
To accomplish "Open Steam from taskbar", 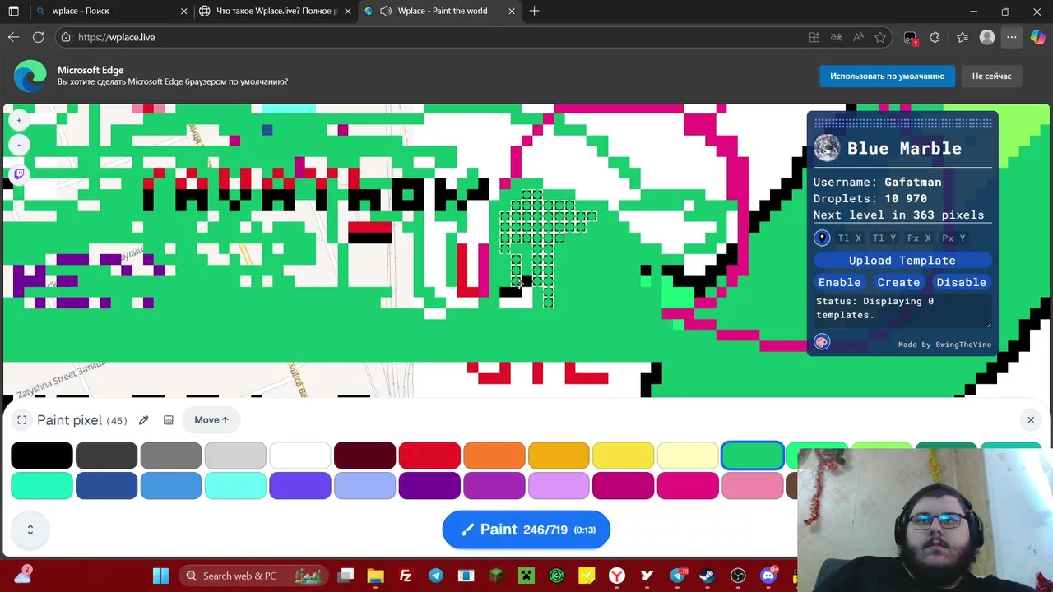I will click(x=707, y=576).
